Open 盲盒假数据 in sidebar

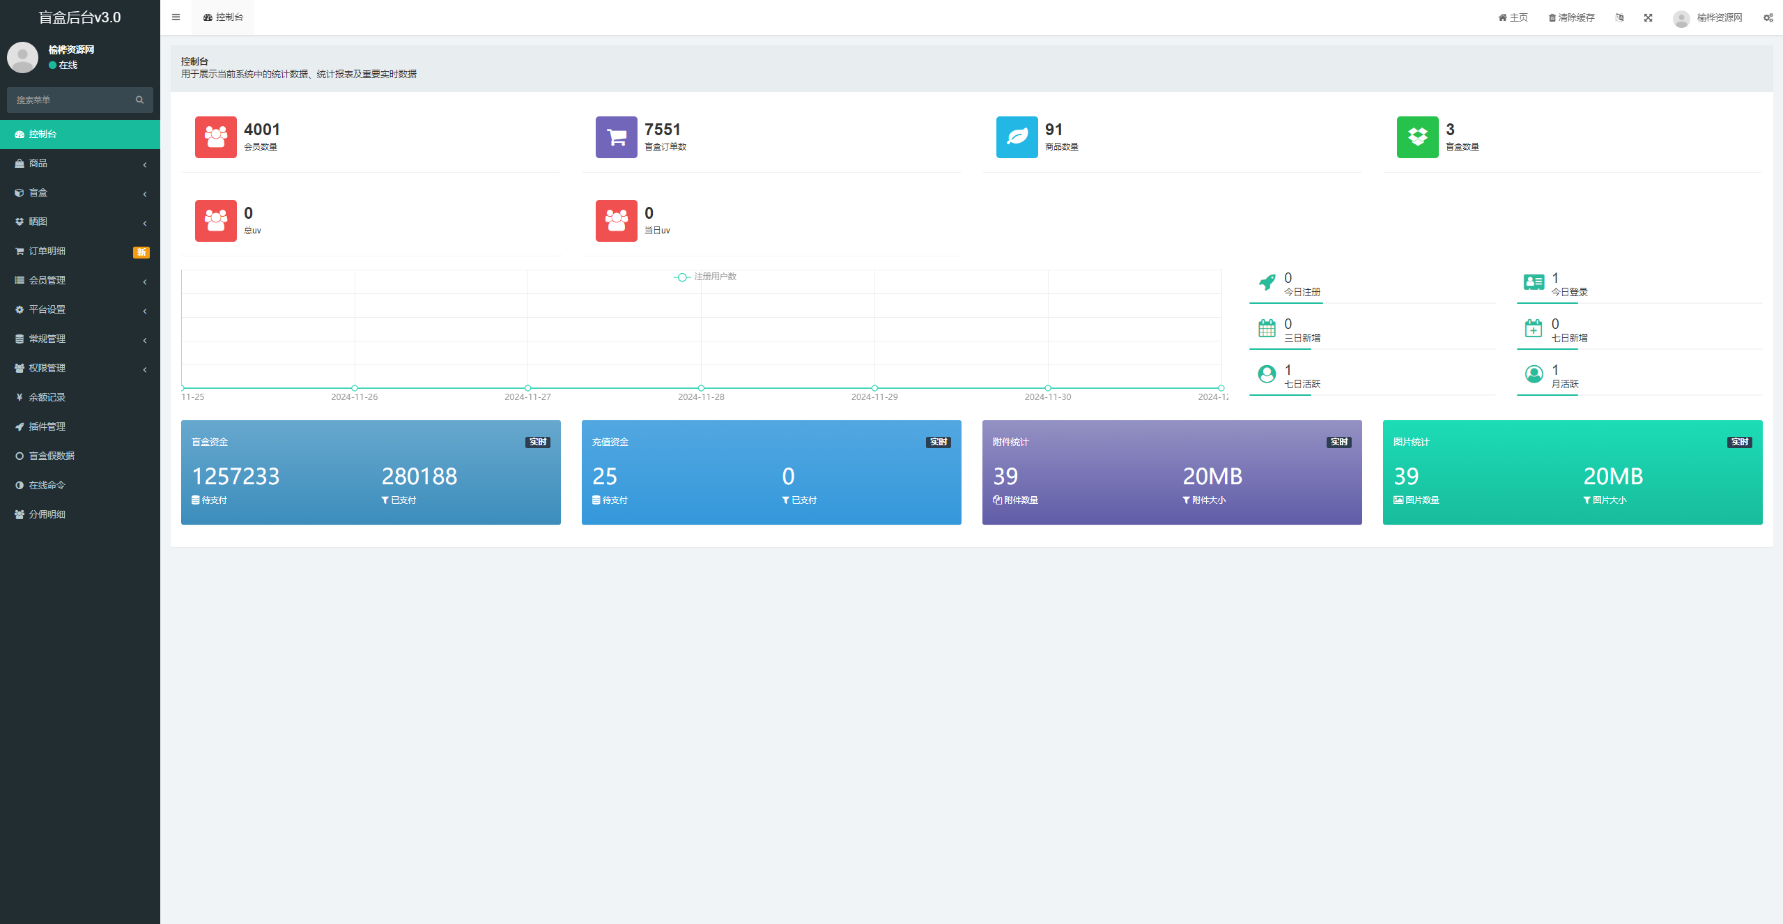(80, 456)
